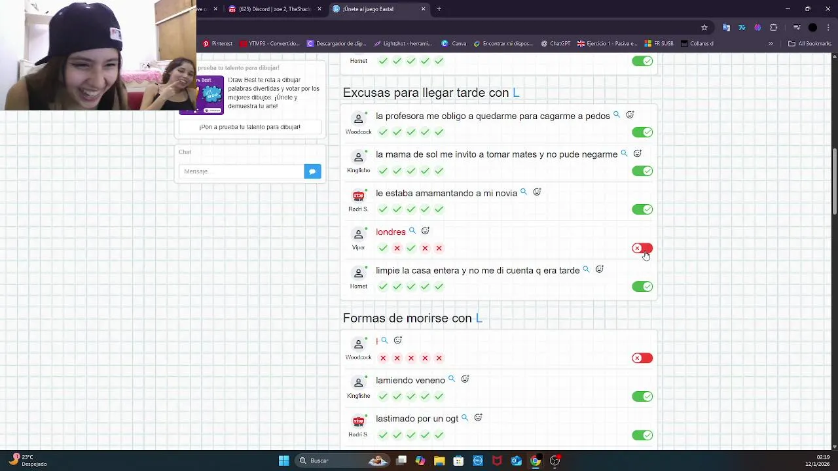Focus the chat 'Mensaje...' input field

point(241,171)
